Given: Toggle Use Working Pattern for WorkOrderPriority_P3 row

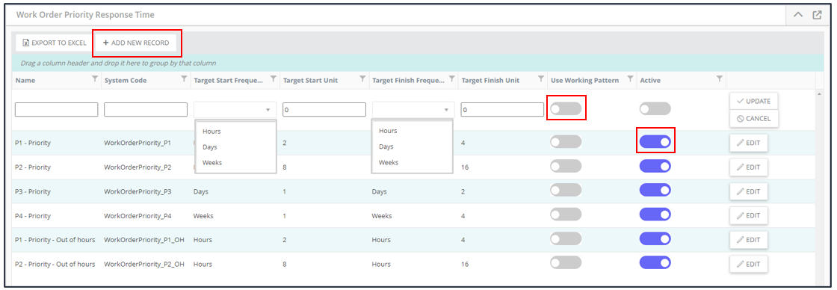Looking at the screenshot, I should (x=566, y=190).
